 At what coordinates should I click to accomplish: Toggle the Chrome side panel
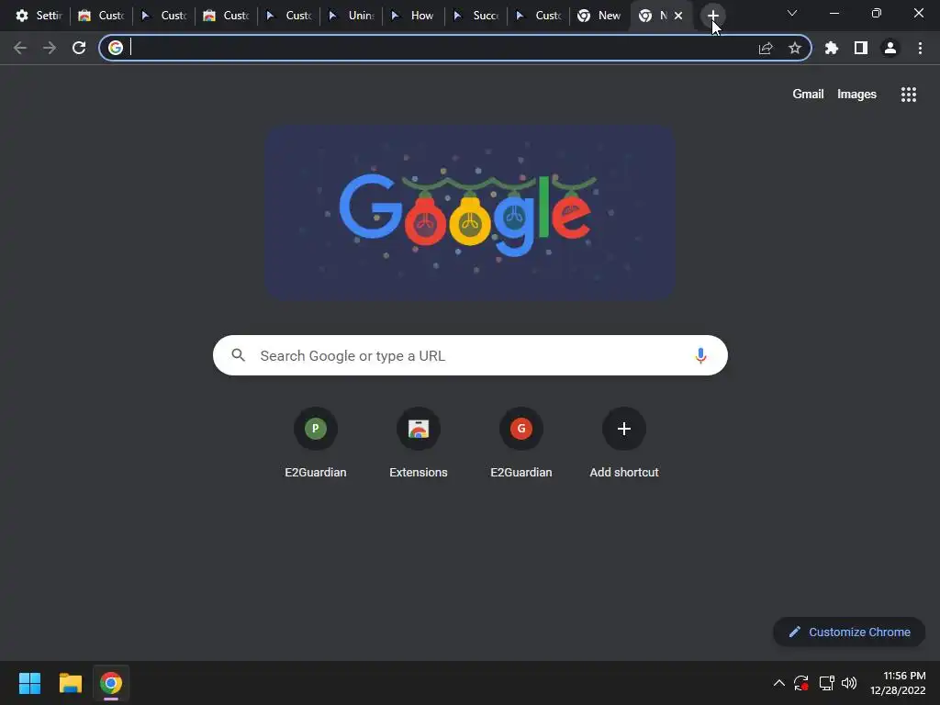click(861, 48)
